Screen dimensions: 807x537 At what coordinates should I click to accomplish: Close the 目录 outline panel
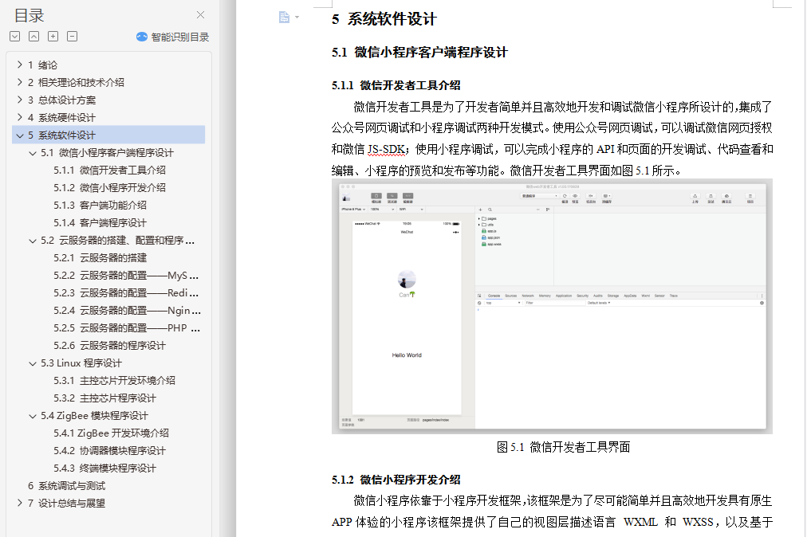point(200,15)
